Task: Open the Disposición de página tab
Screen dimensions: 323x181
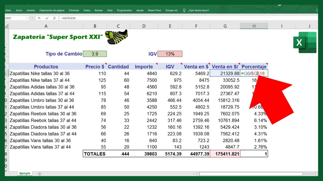Action: coord(52,10)
